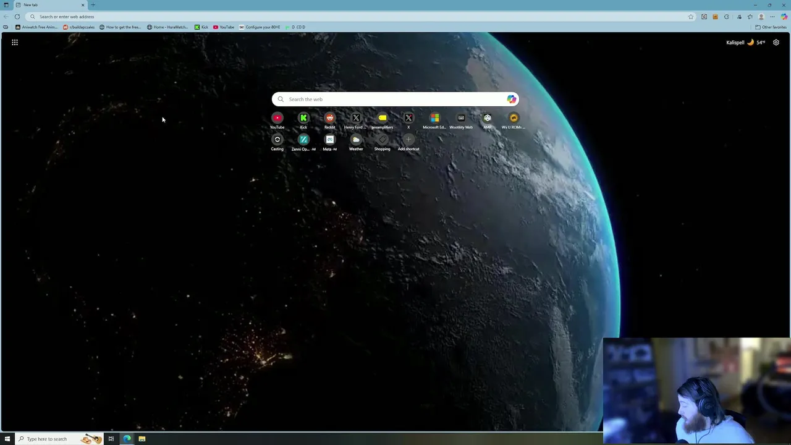Image resolution: width=791 pixels, height=445 pixels.
Task: Open the YouTube quick link shortcut
Action: [277, 121]
